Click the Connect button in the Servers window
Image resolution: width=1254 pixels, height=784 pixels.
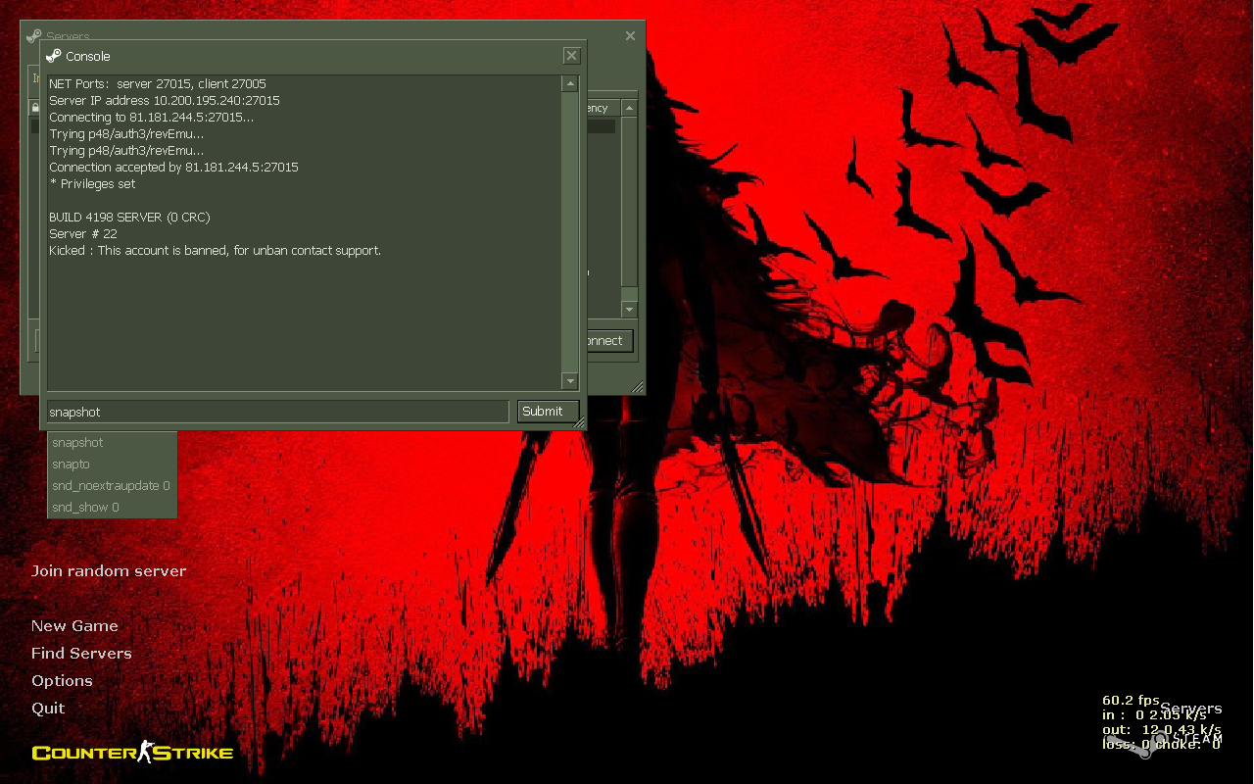[609, 341]
